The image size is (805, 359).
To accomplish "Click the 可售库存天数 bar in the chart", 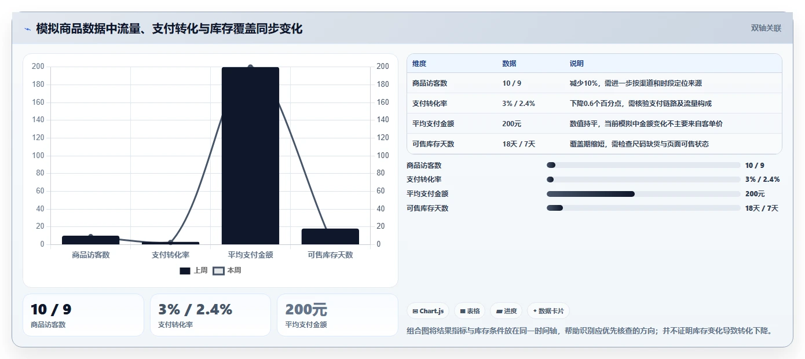I will [x=330, y=236].
